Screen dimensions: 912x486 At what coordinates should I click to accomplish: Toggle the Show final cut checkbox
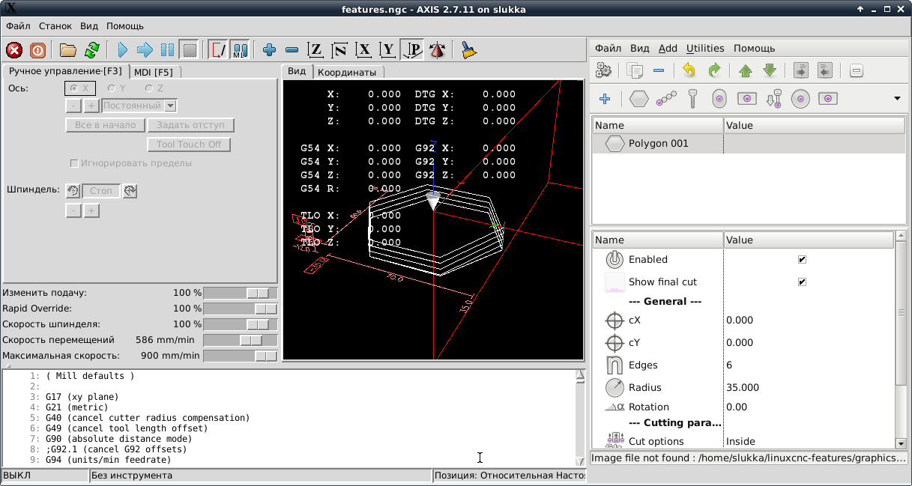[802, 282]
